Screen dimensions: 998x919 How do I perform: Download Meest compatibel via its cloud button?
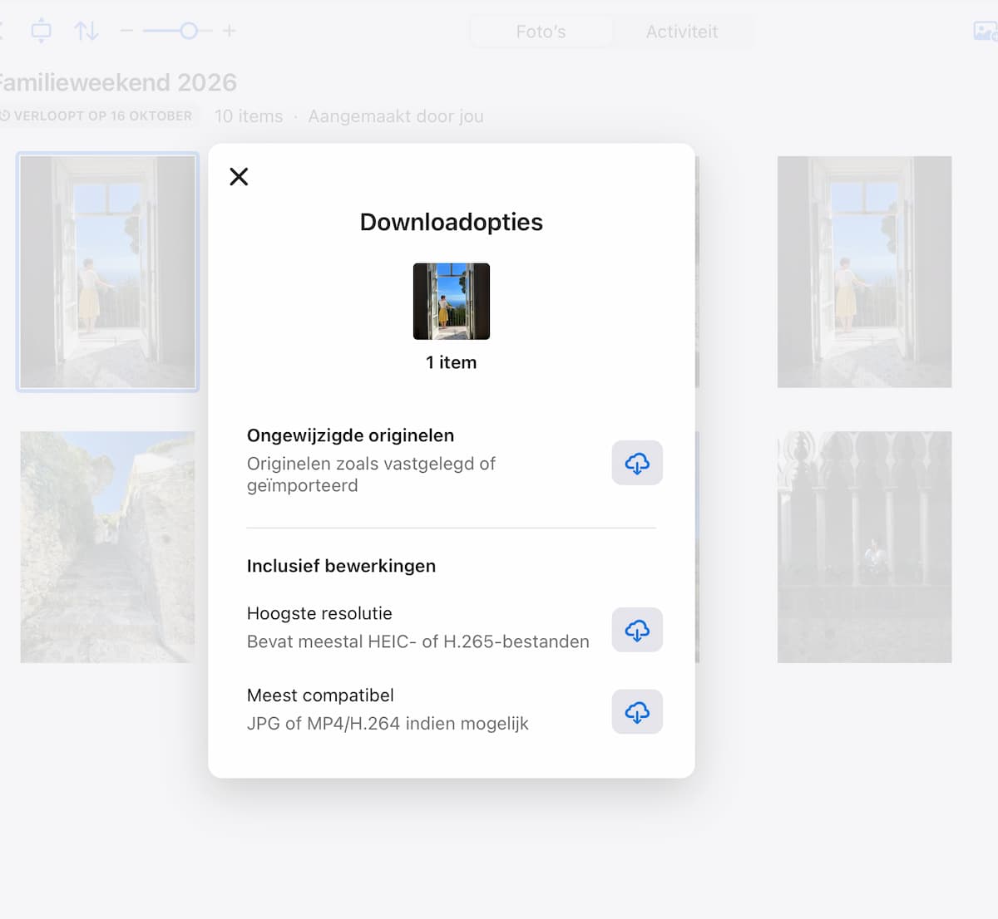pos(637,711)
